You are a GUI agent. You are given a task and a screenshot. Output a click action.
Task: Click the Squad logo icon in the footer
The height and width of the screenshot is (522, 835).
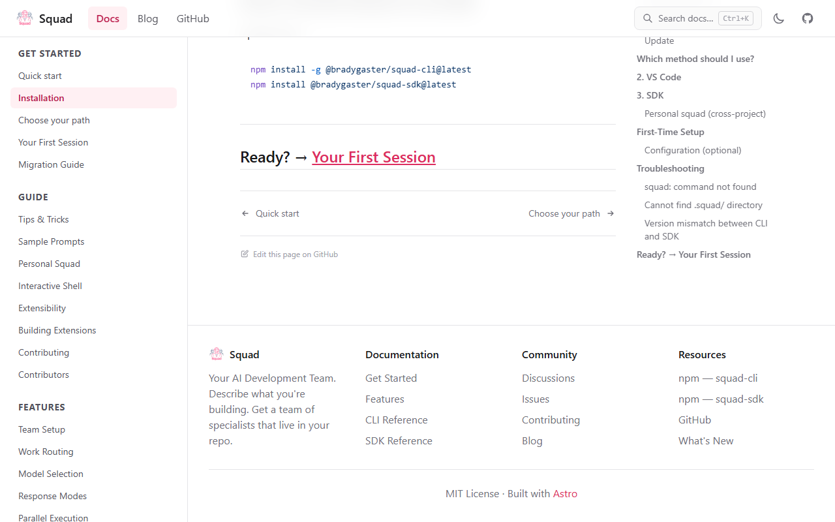coord(217,354)
